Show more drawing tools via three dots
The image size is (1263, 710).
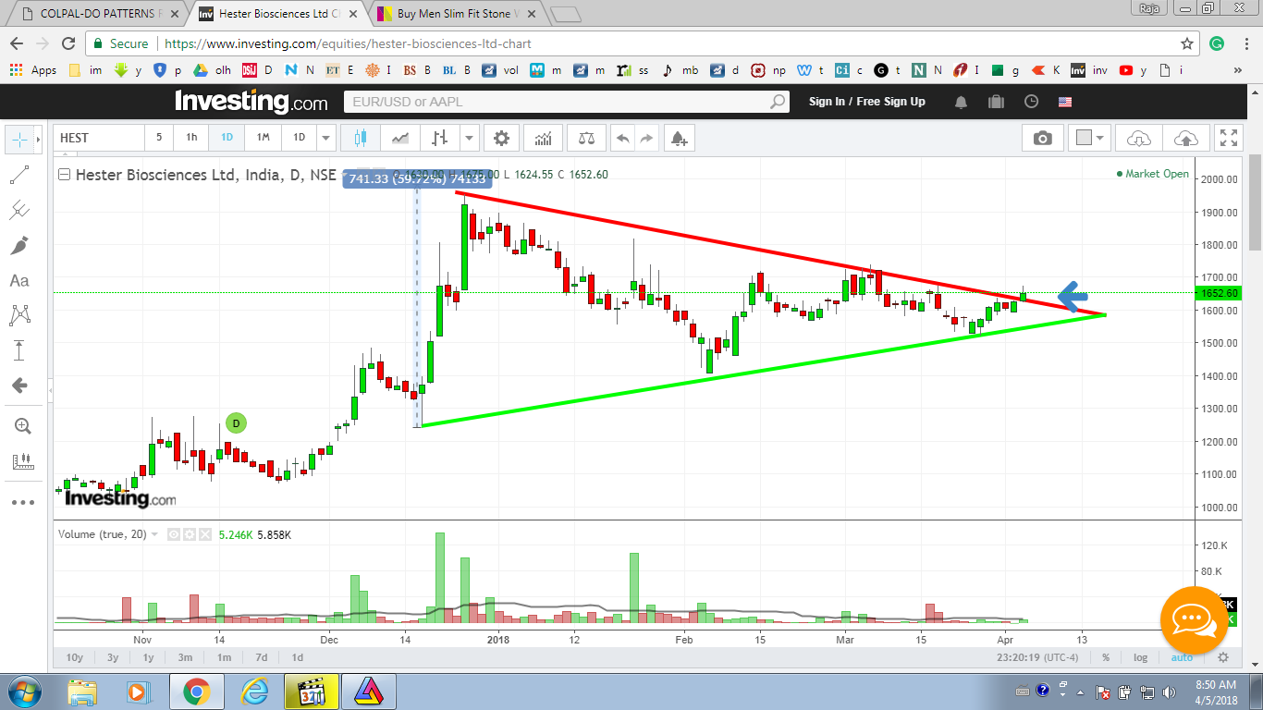22,503
